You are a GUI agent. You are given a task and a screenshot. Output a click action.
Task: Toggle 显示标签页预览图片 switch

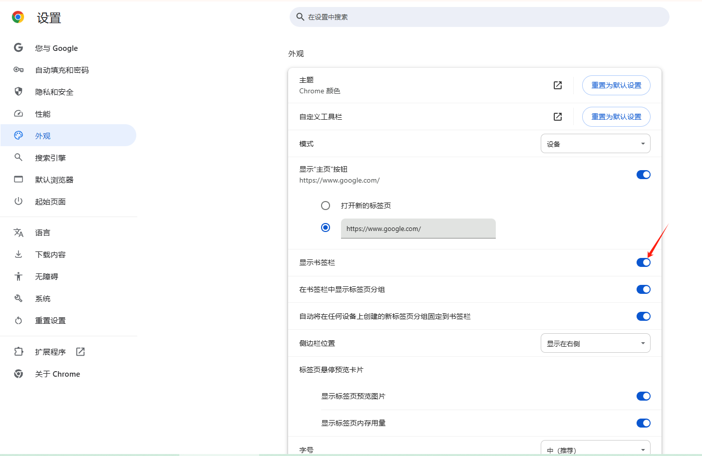point(644,396)
